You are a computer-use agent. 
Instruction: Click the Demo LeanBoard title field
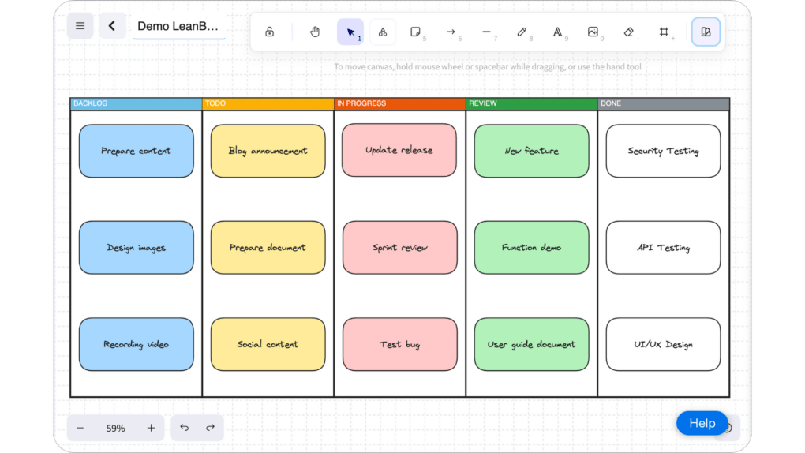[179, 26]
